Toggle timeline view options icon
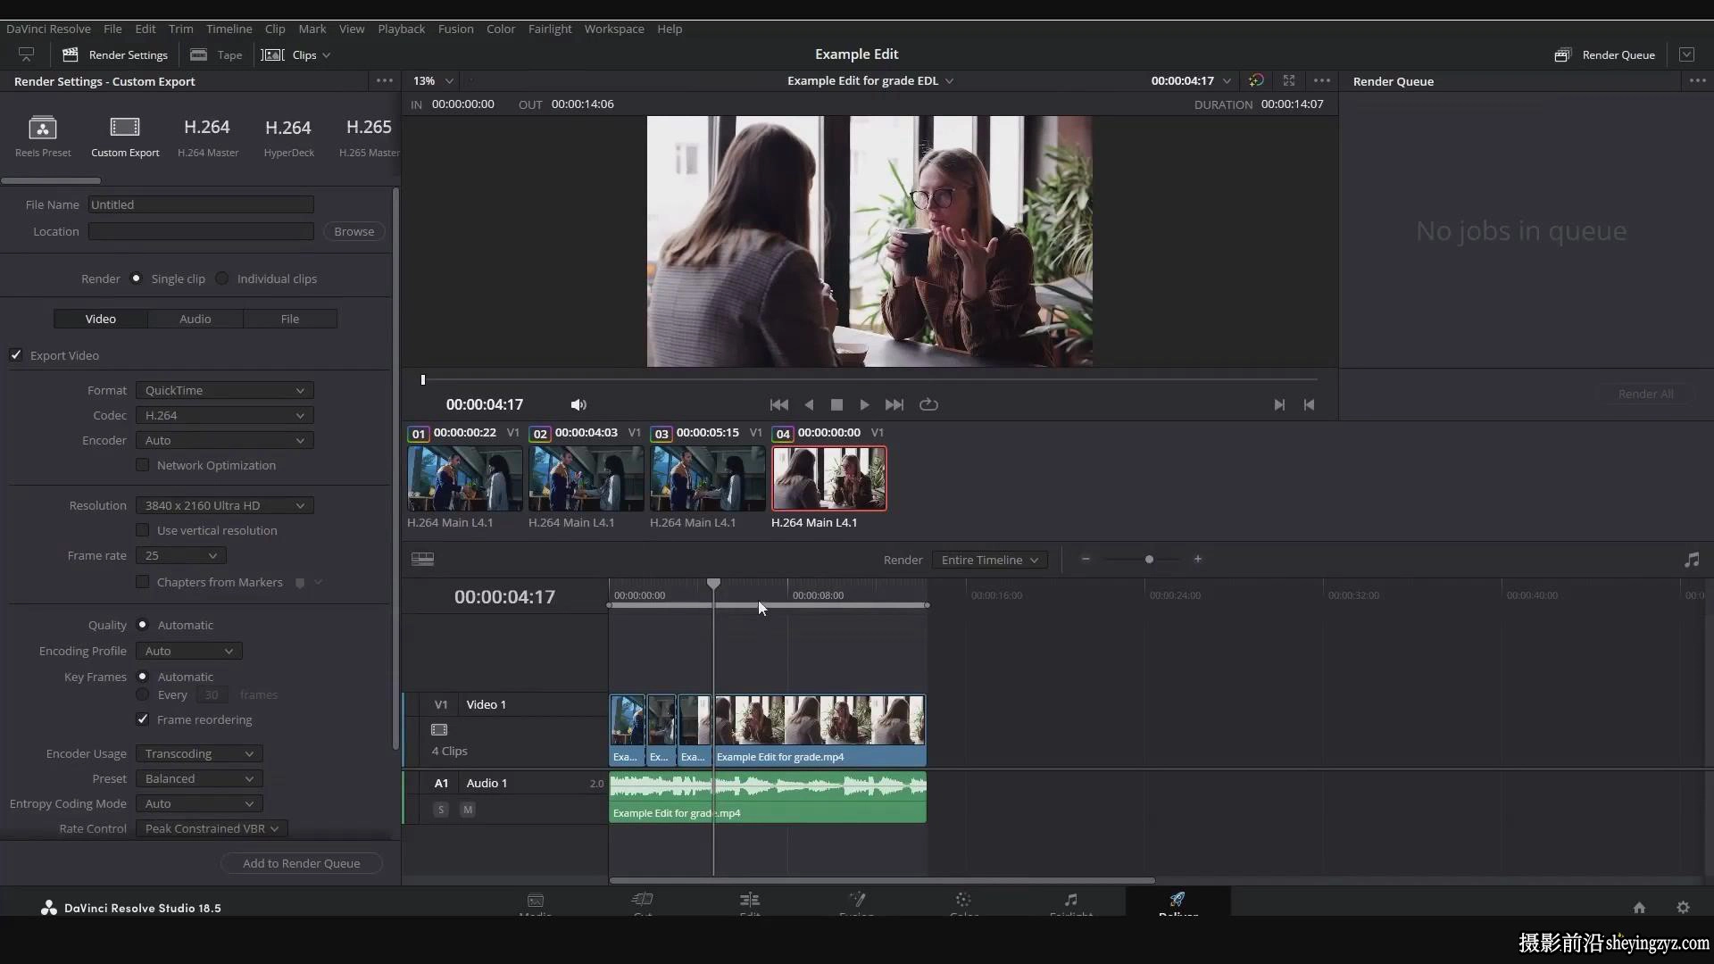This screenshot has width=1714, height=964. 422,559
